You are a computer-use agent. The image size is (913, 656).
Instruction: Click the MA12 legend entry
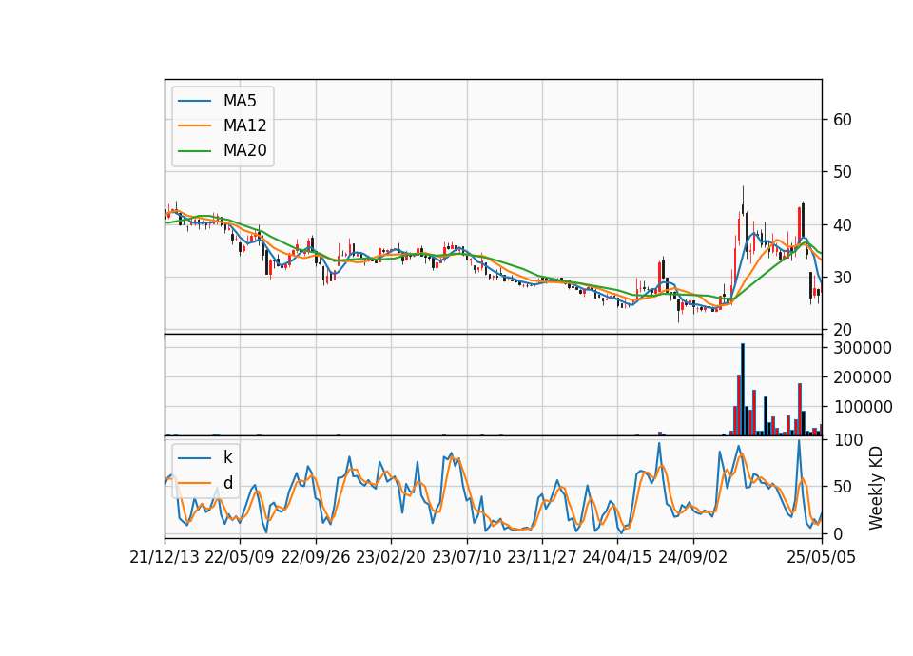(x=222, y=125)
